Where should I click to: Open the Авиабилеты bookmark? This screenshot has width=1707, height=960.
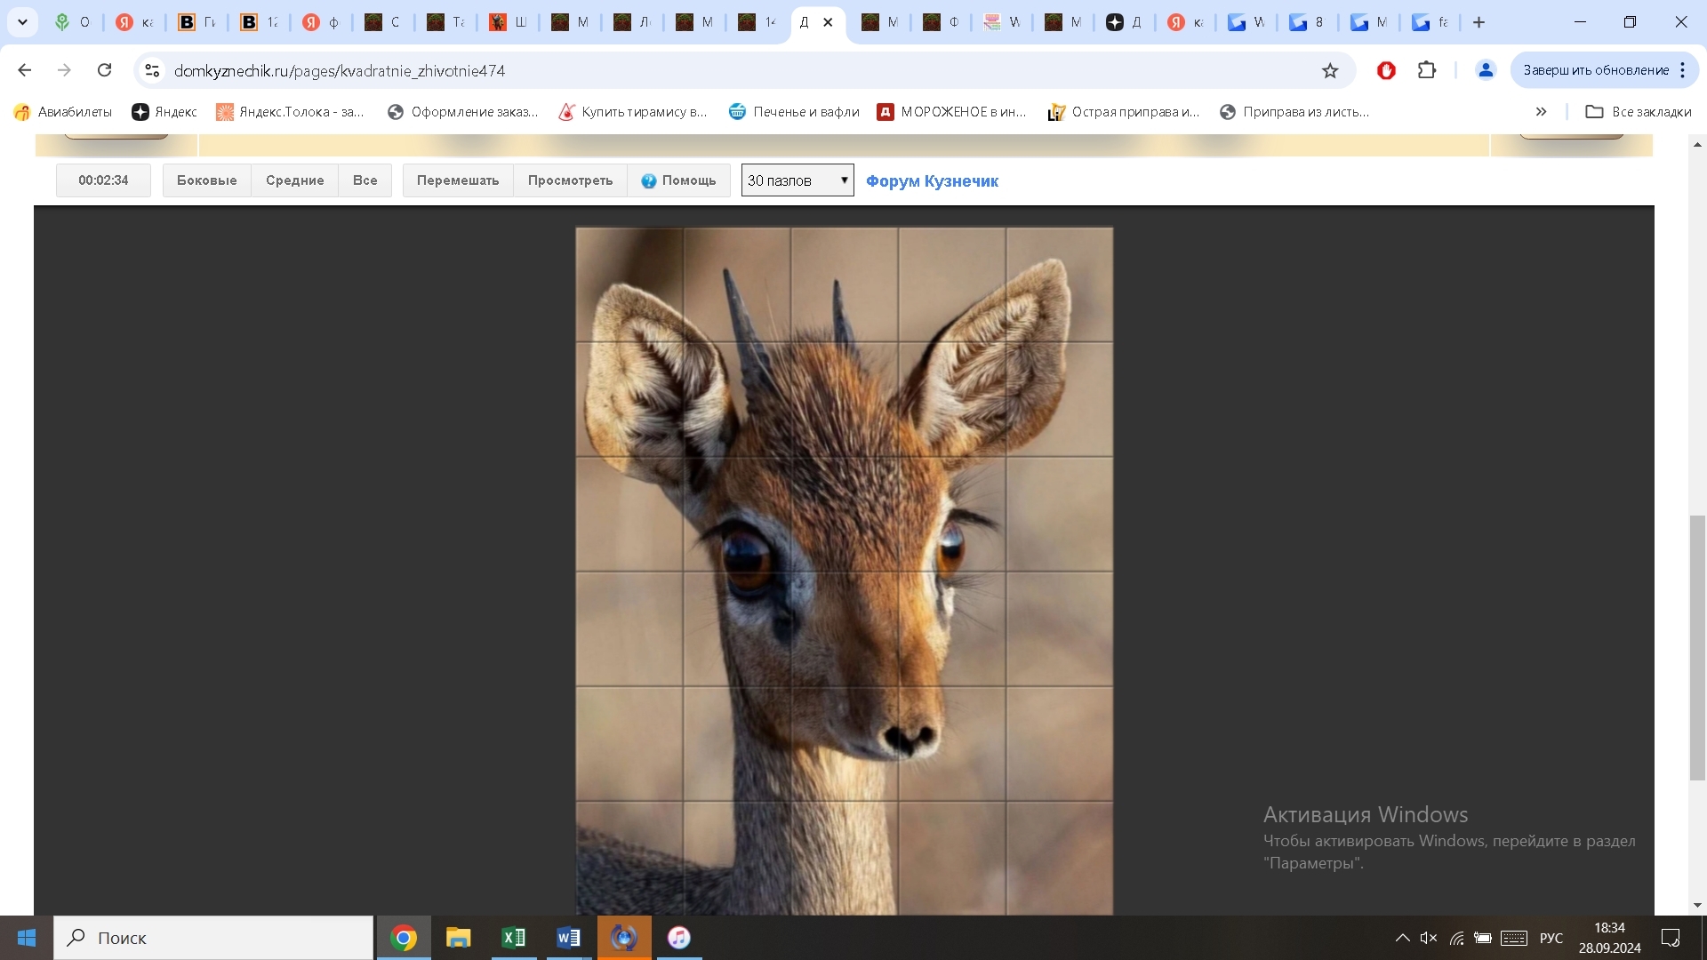pyautogui.click(x=63, y=112)
